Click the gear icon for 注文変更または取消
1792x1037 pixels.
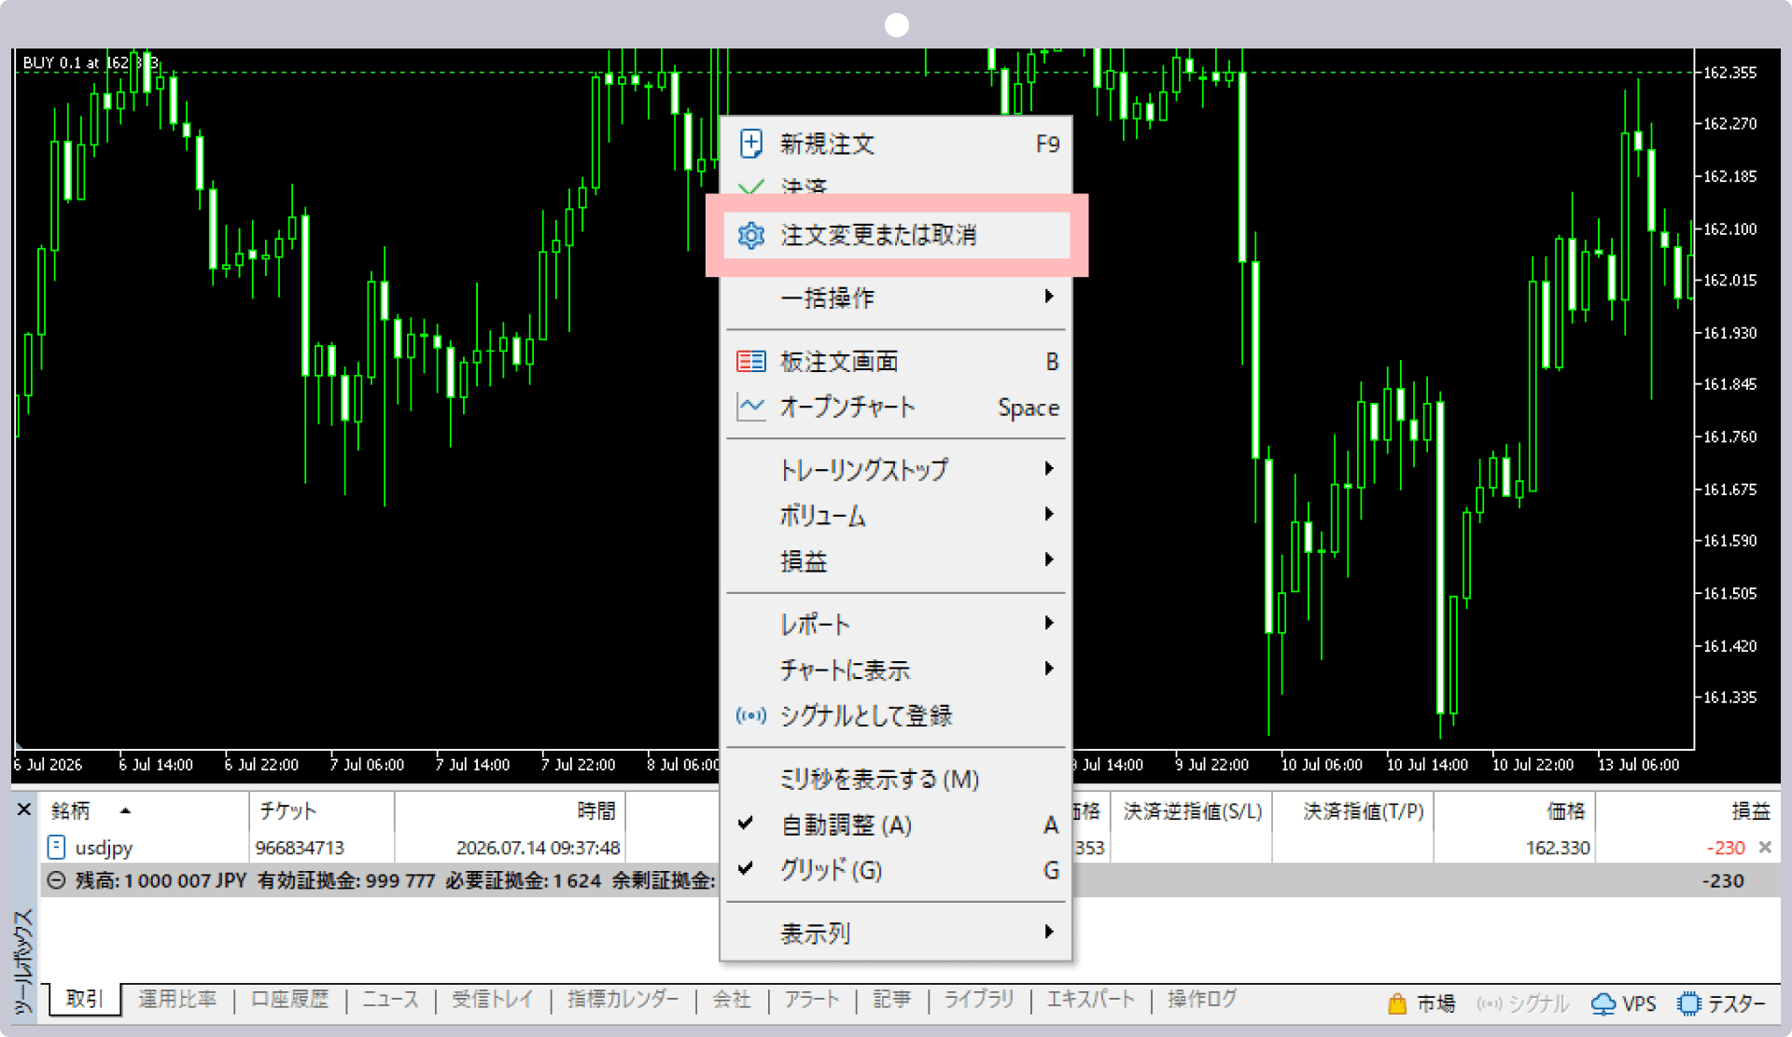(x=750, y=235)
